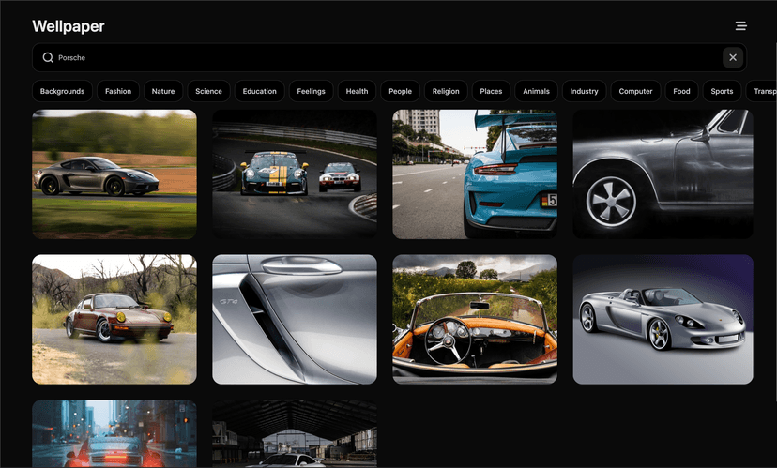777x468 pixels.
Task: Choose the Places category chip
Action: 491,91
